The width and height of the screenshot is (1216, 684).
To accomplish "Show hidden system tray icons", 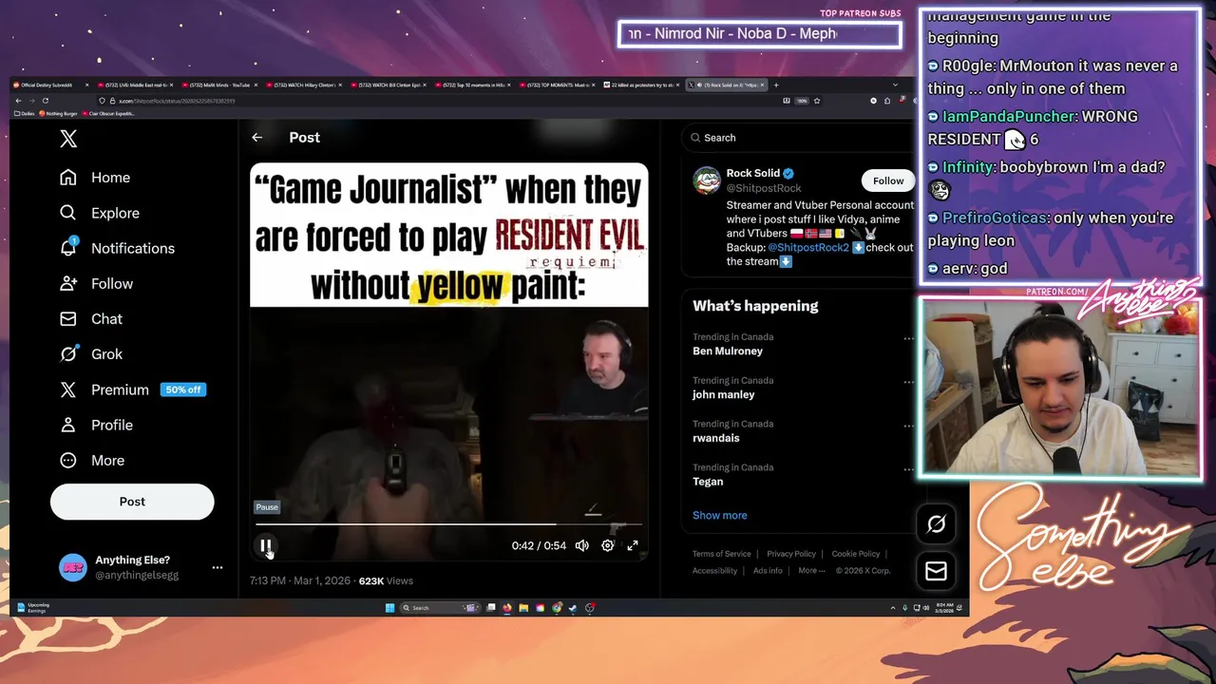I will click(x=893, y=608).
